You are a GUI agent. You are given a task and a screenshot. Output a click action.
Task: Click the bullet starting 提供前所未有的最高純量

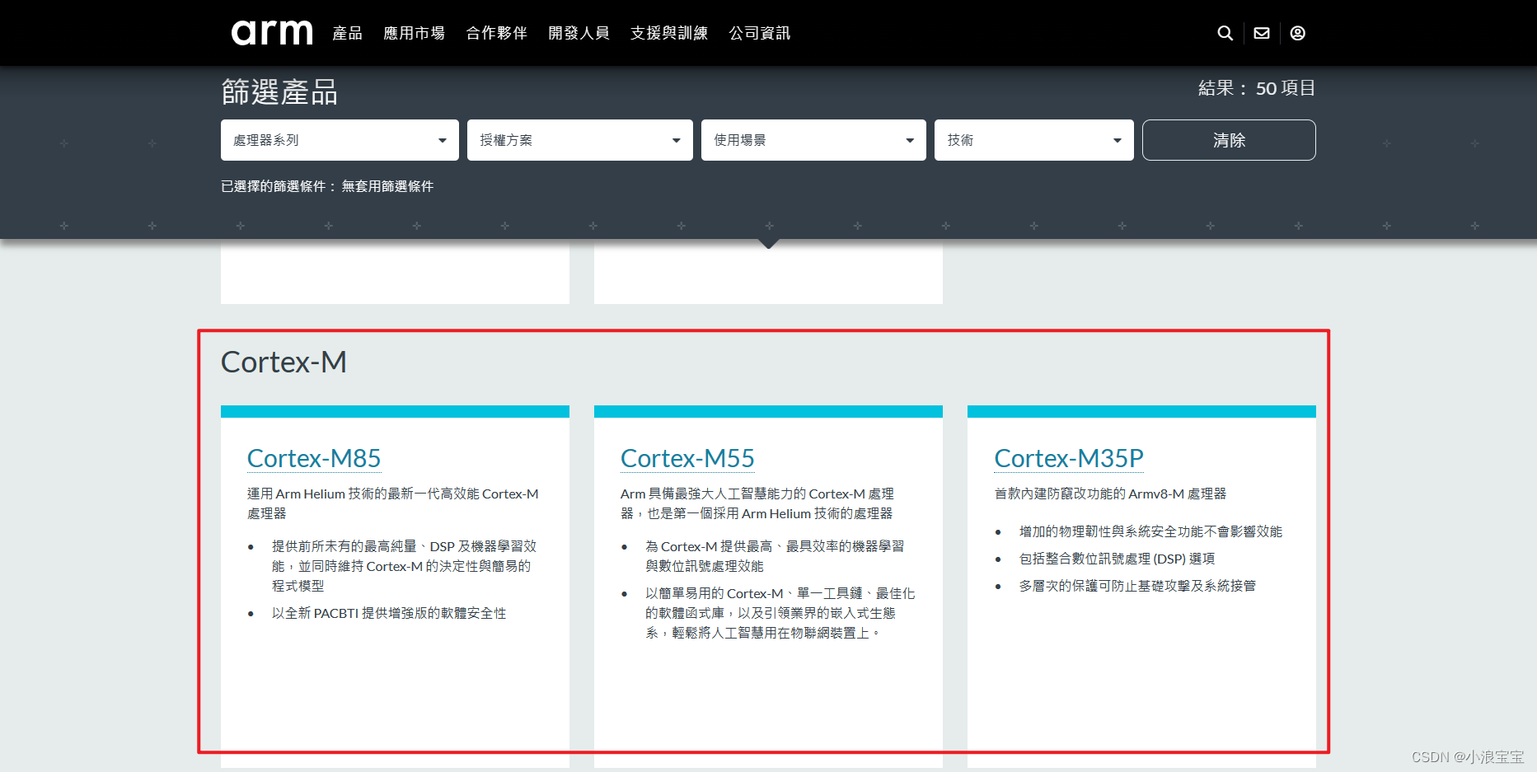click(404, 566)
